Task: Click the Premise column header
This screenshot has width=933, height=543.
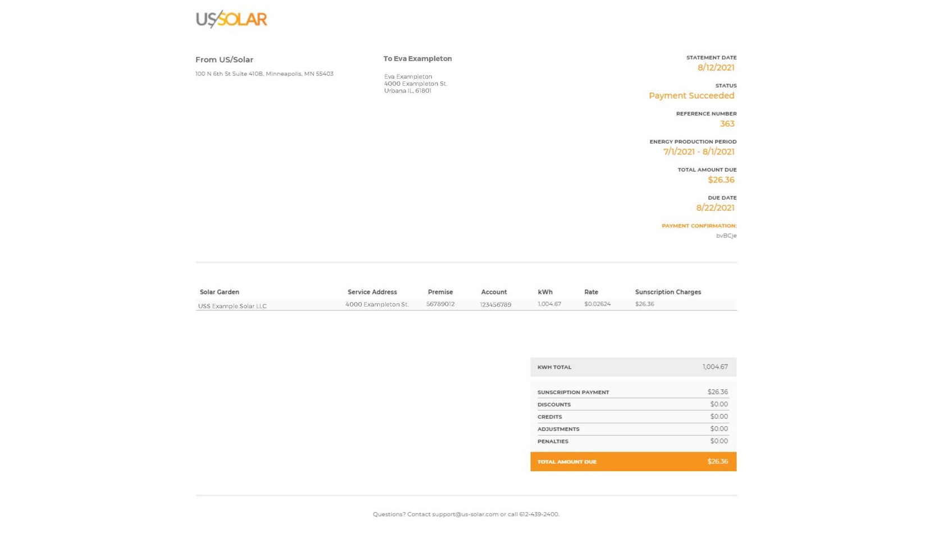Action: pyautogui.click(x=440, y=292)
